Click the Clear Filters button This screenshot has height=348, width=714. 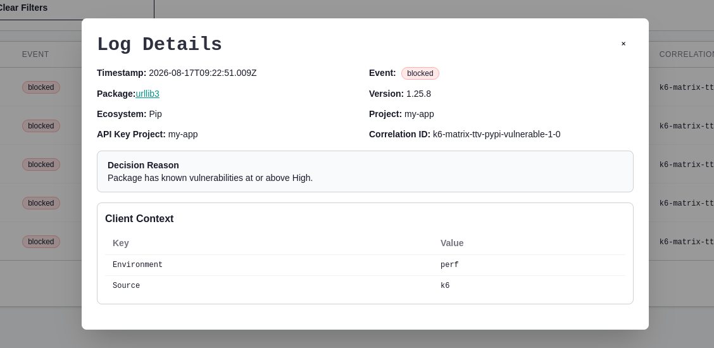(x=23, y=8)
